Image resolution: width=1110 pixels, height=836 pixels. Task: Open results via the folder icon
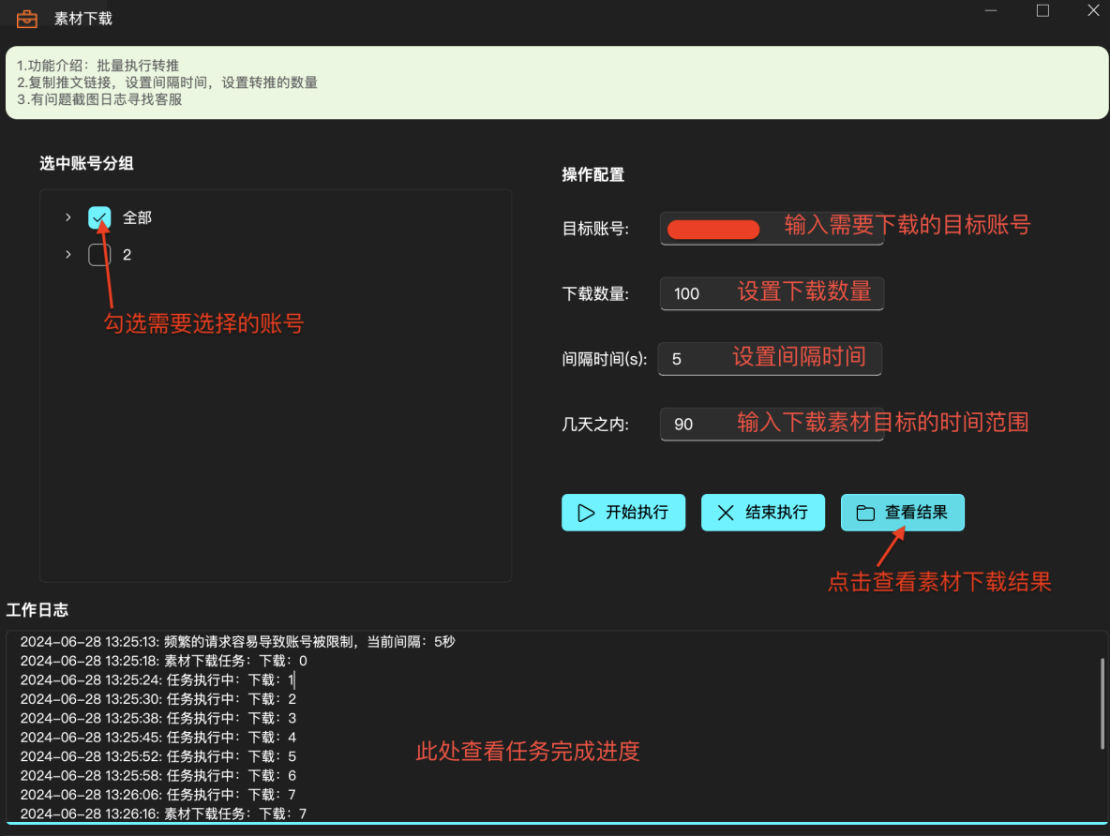click(865, 513)
